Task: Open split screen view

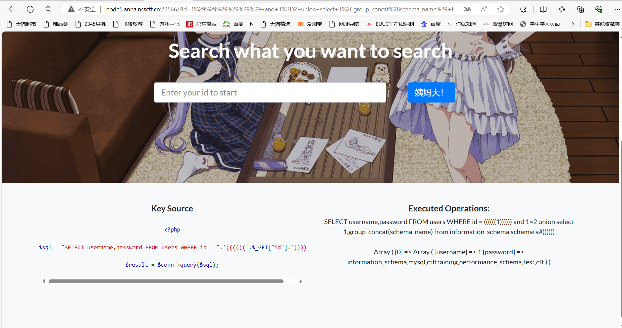Action: pyautogui.click(x=543, y=9)
